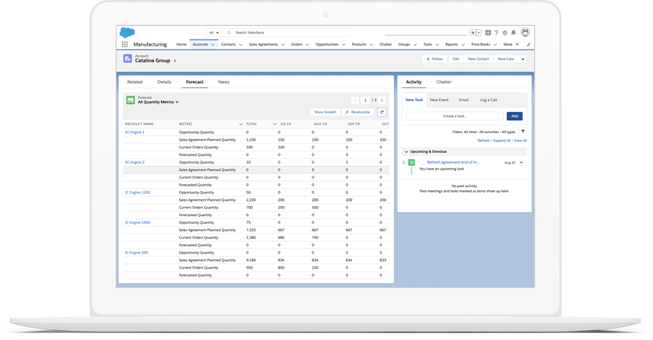Click the New Case button

point(506,59)
